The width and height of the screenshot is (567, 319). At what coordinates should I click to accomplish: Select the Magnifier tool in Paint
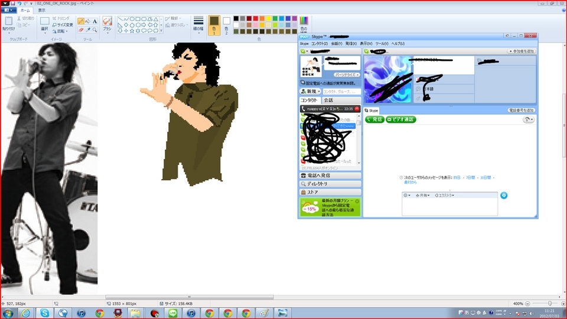pyautogui.click(x=94, y=30)
